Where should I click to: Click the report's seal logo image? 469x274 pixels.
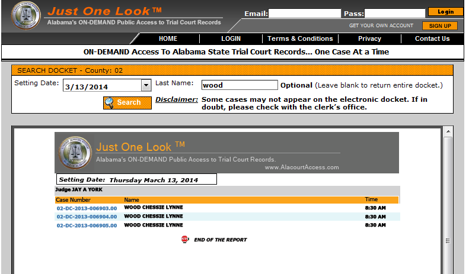point(75,153)
